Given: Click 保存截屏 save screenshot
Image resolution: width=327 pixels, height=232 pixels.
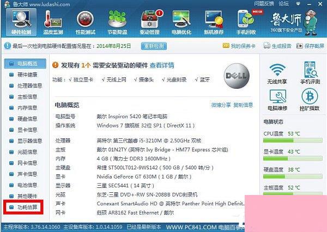Looking at the screenshot, I should pyautogui.click(x=310, y=46).
